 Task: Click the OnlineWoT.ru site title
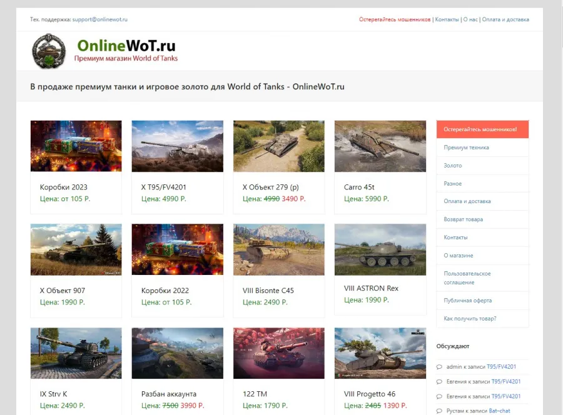(126, 46)
